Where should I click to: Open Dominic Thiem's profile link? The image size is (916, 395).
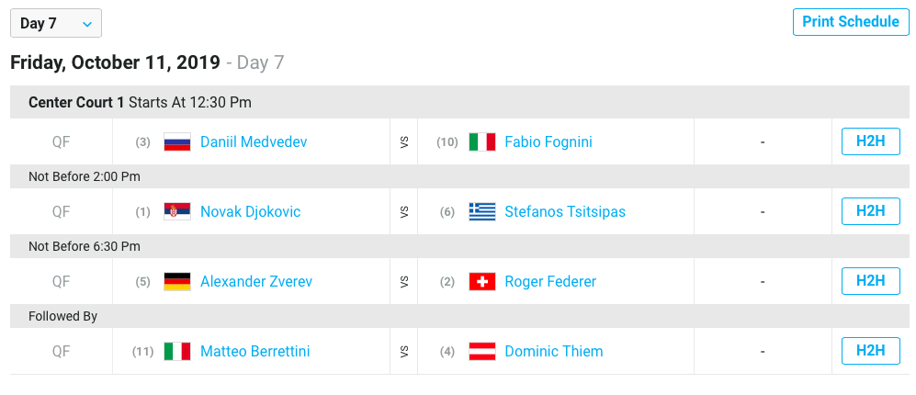pos(554,351)
